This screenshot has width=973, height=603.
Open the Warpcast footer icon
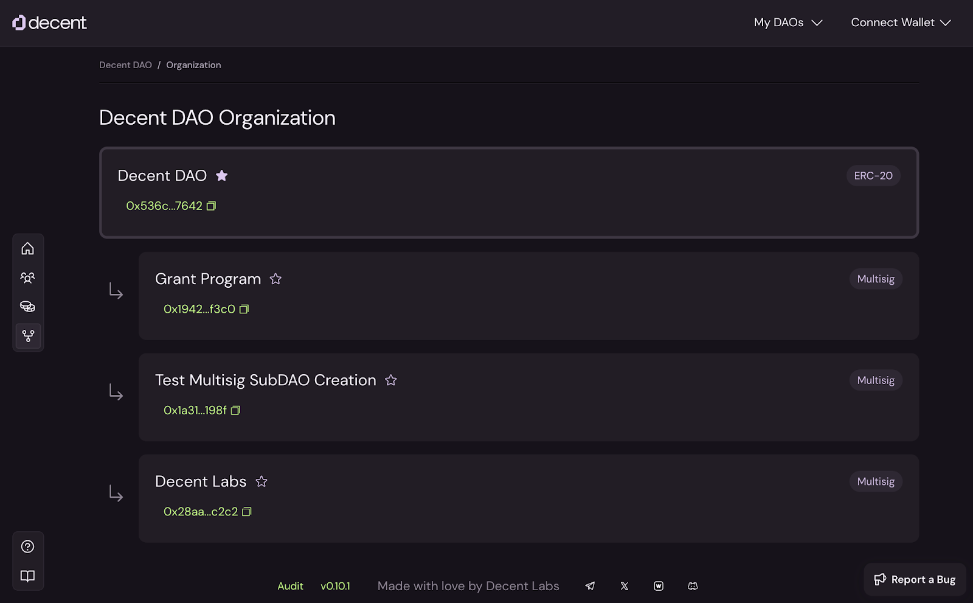coord(659,586)
